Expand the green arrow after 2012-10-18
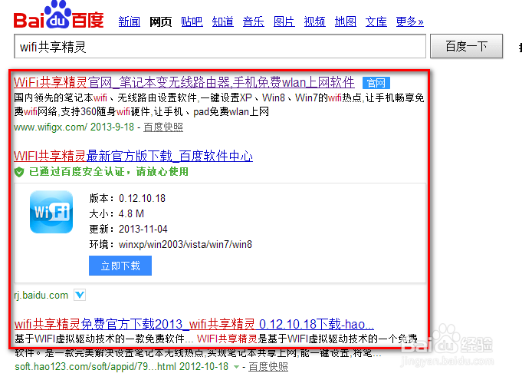 point(236,367)
